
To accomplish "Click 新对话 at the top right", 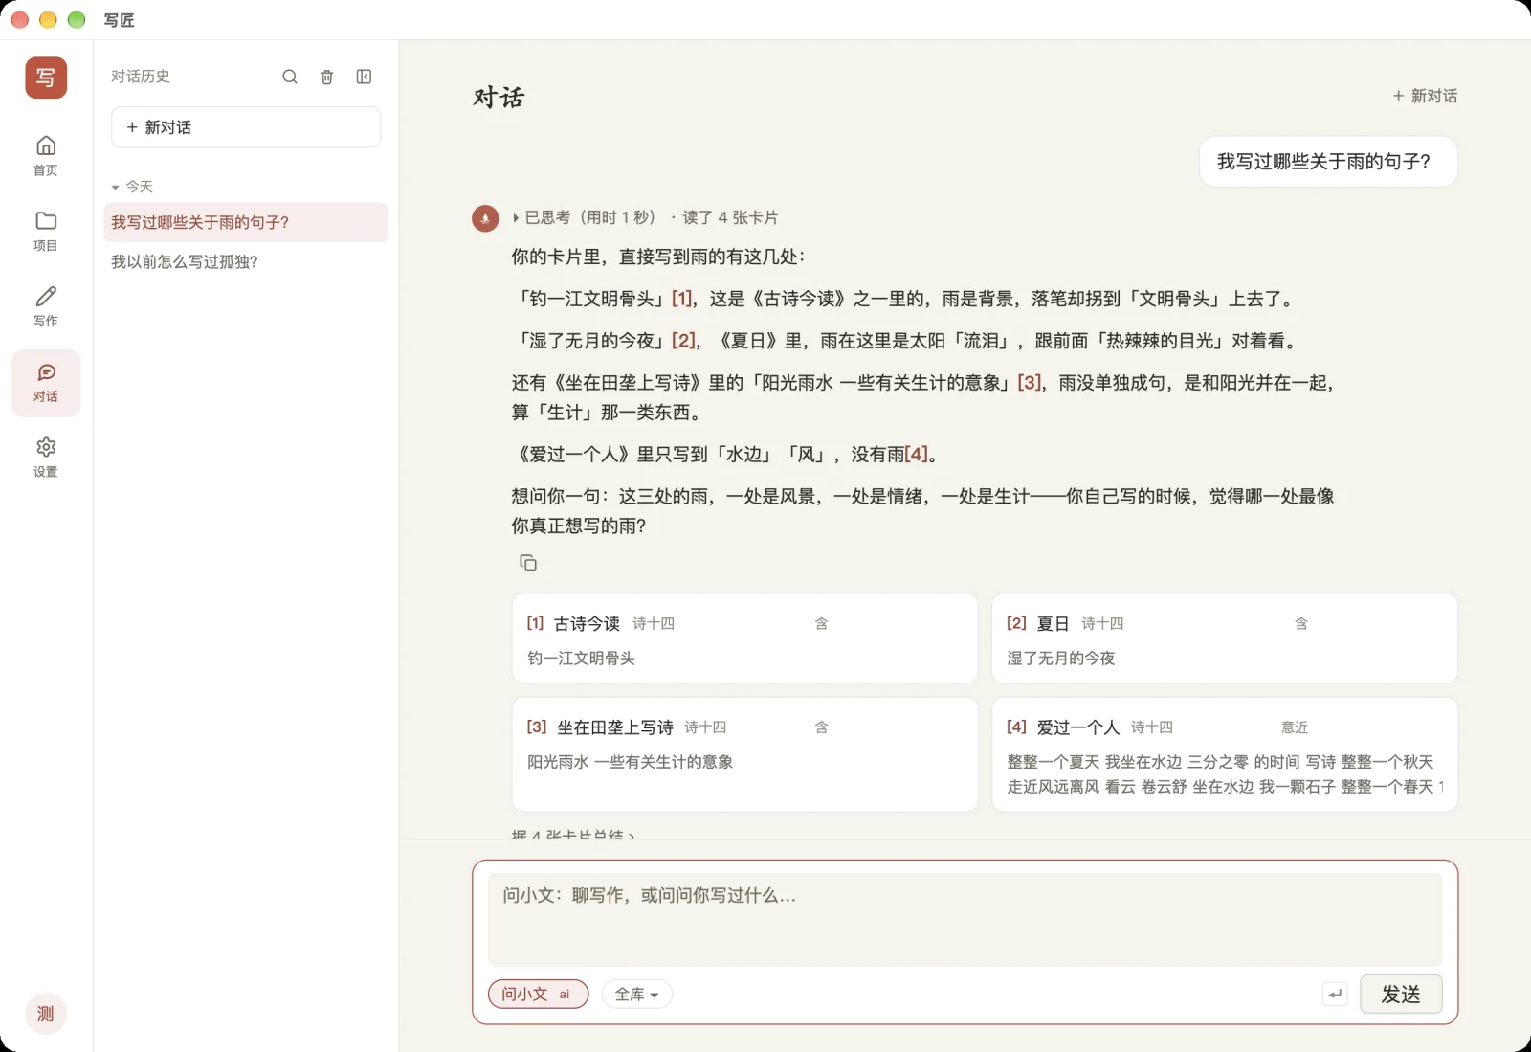I will [x=1425, y=96].
